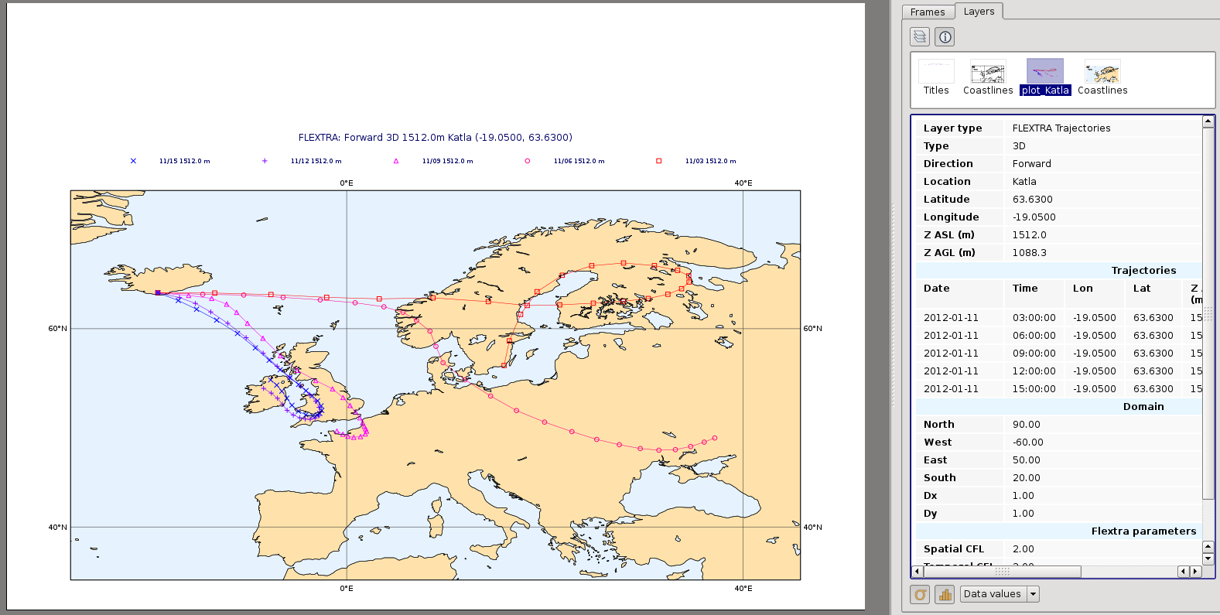The image size is (1220, 615).
Task: Click the South value 20.00
Action: (x=1027, y=478)
